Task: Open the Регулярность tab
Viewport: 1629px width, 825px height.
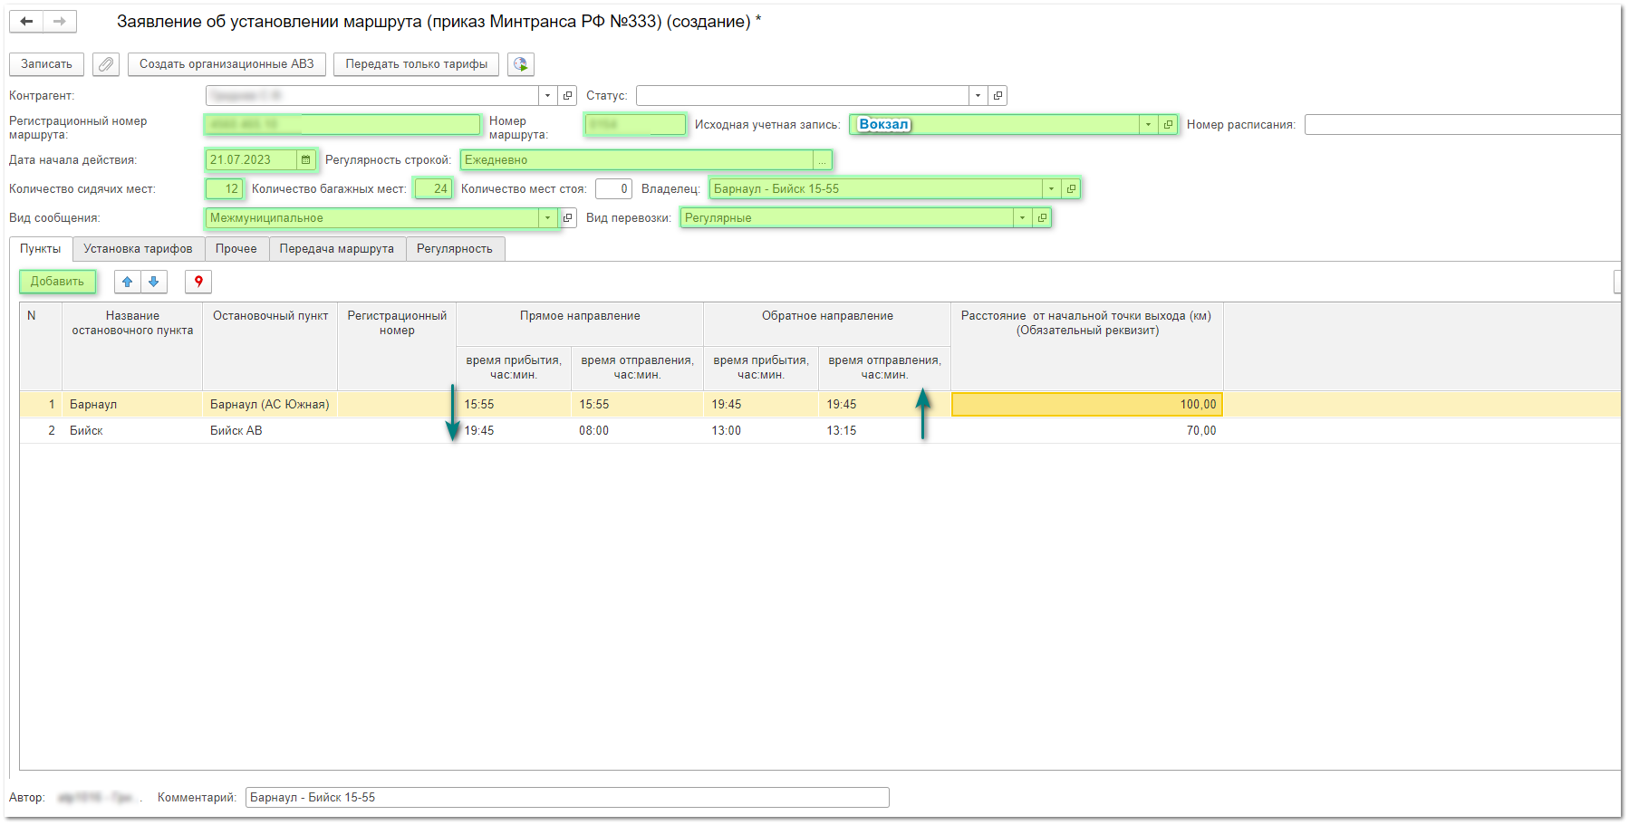Action: point(454,249)
